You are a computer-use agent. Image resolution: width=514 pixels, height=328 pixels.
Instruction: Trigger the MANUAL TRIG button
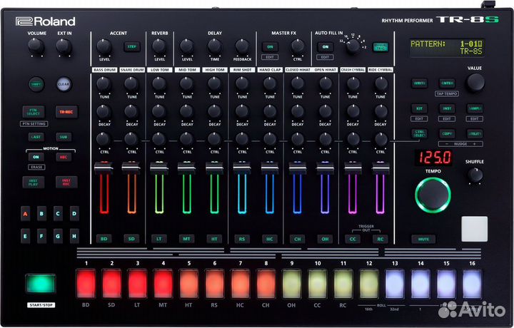pos(381,47)
